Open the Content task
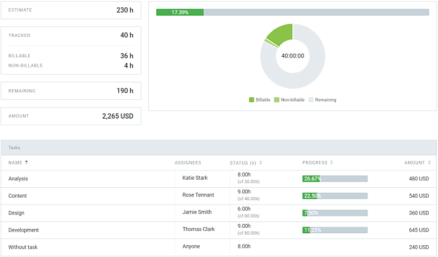 click(18, 196)
